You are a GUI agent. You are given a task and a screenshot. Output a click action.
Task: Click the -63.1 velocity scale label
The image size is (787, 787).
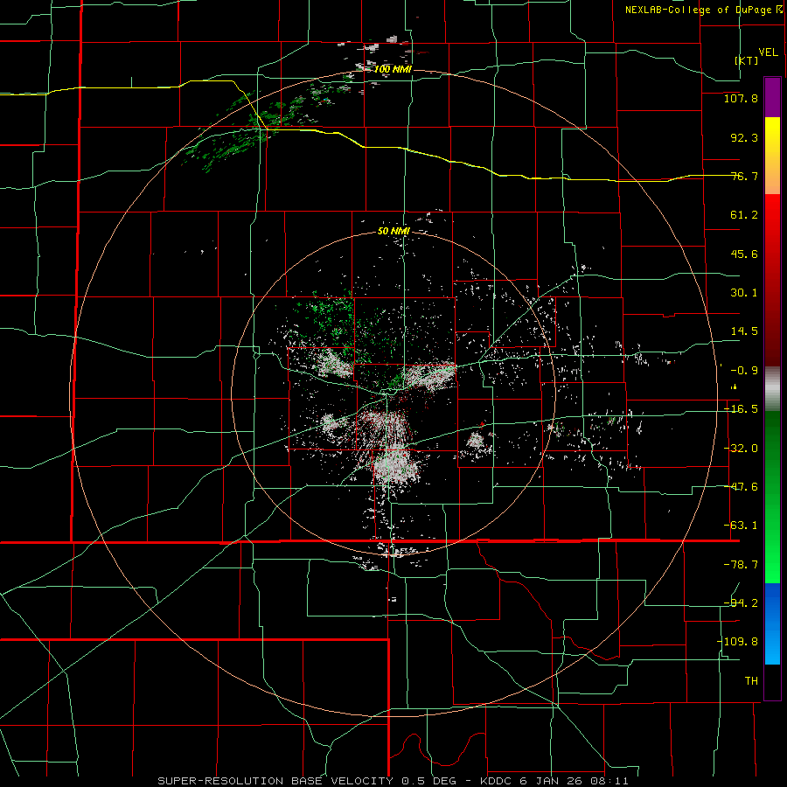coord(741,526)
